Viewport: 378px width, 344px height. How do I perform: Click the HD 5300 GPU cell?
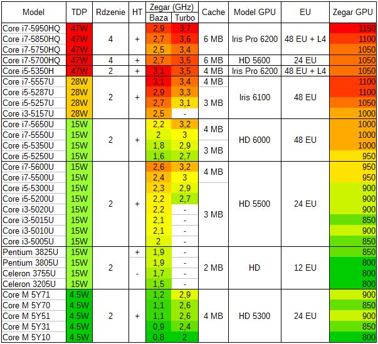point(255,316)
